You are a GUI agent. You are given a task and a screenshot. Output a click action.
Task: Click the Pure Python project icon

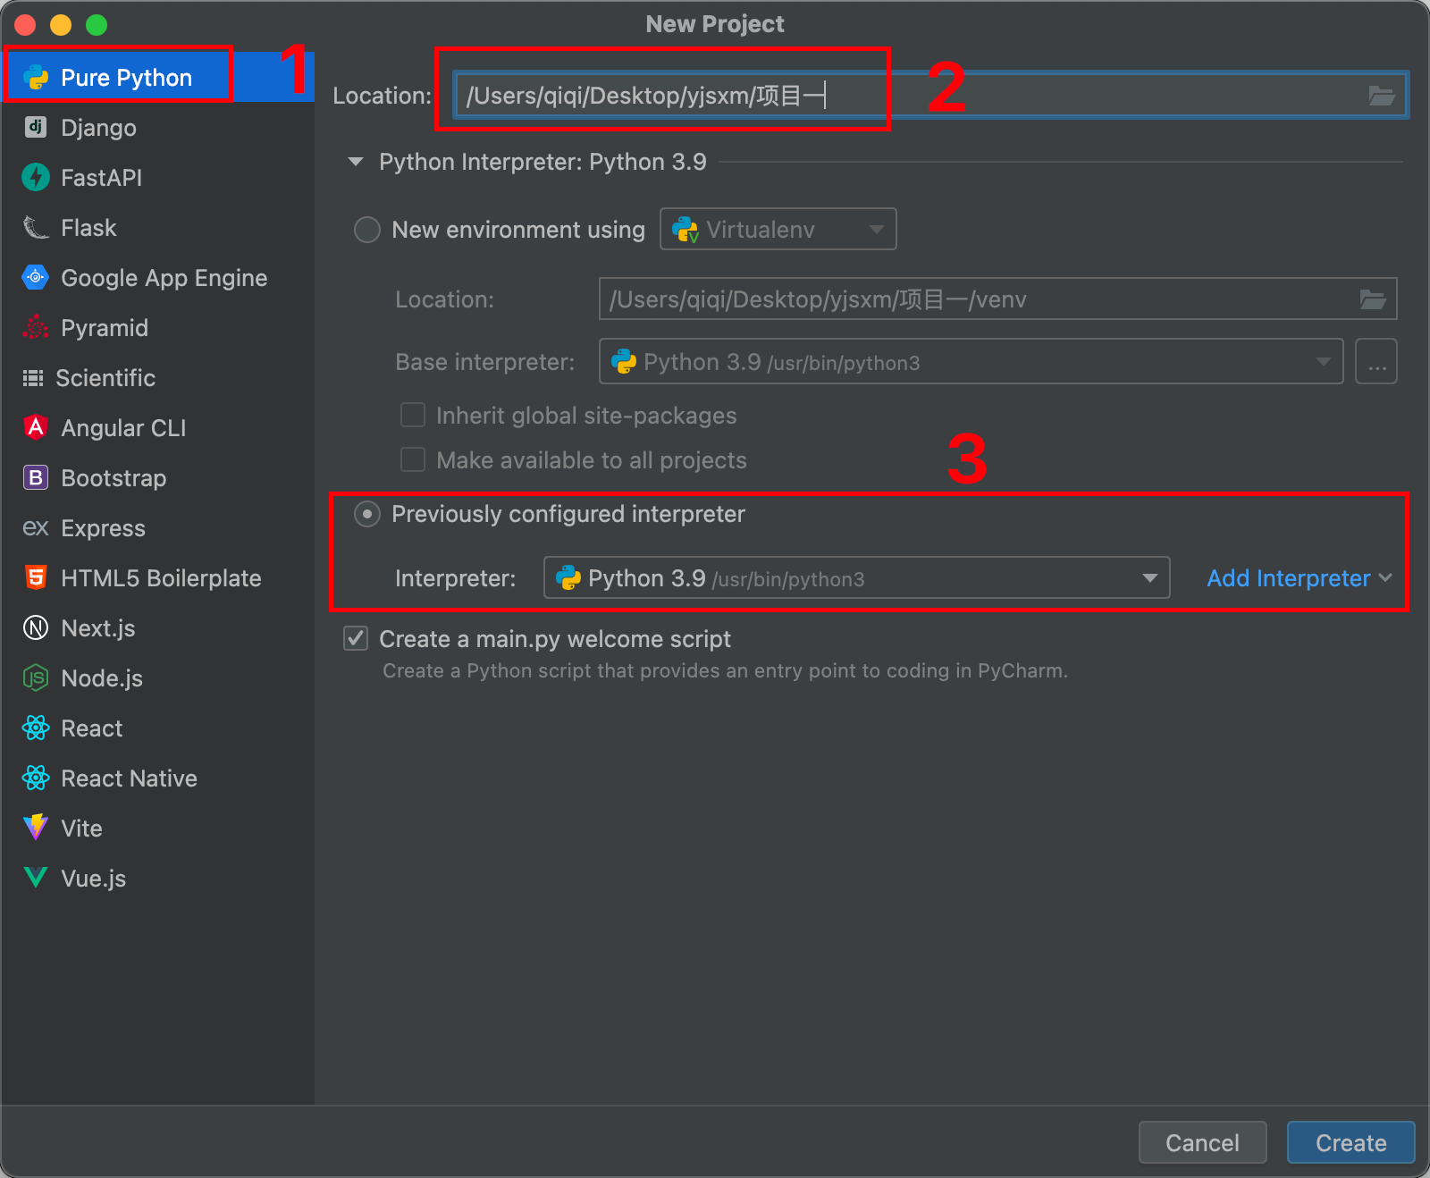(36, 78)
